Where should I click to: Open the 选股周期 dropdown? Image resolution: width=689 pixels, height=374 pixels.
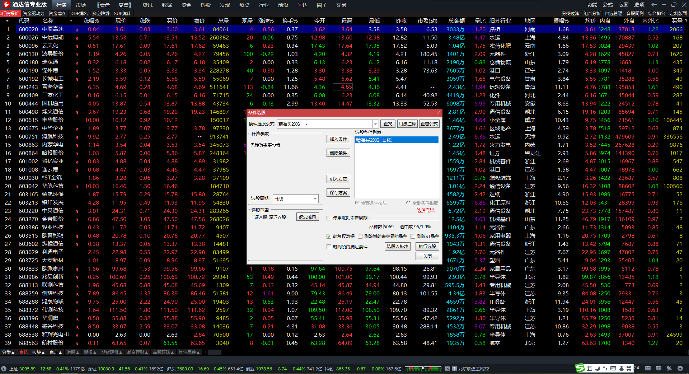[315, 198]
